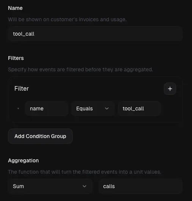Viewport: 192px width, 201px height.
Task: Click the Name section label
Action: [x=15, y=8]
